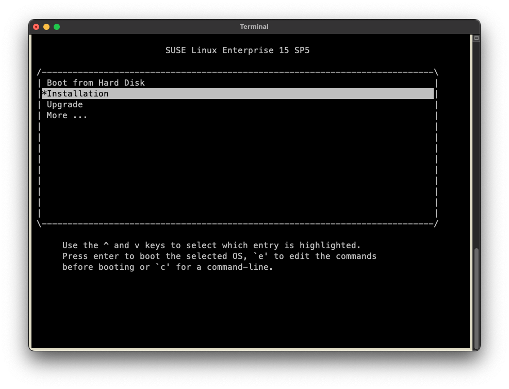
Task: Click the asterisk marker beside Installation
Action: 44,94
